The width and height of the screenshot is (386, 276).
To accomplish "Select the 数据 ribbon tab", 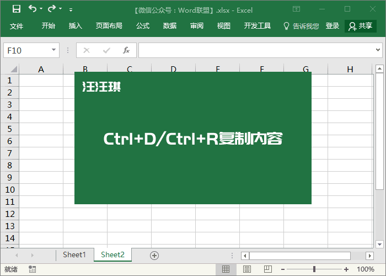I will 170,26.
